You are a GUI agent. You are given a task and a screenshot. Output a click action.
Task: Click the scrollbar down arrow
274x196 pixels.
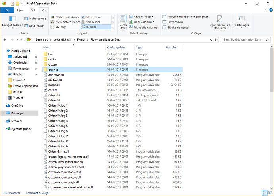click(272, 188)
